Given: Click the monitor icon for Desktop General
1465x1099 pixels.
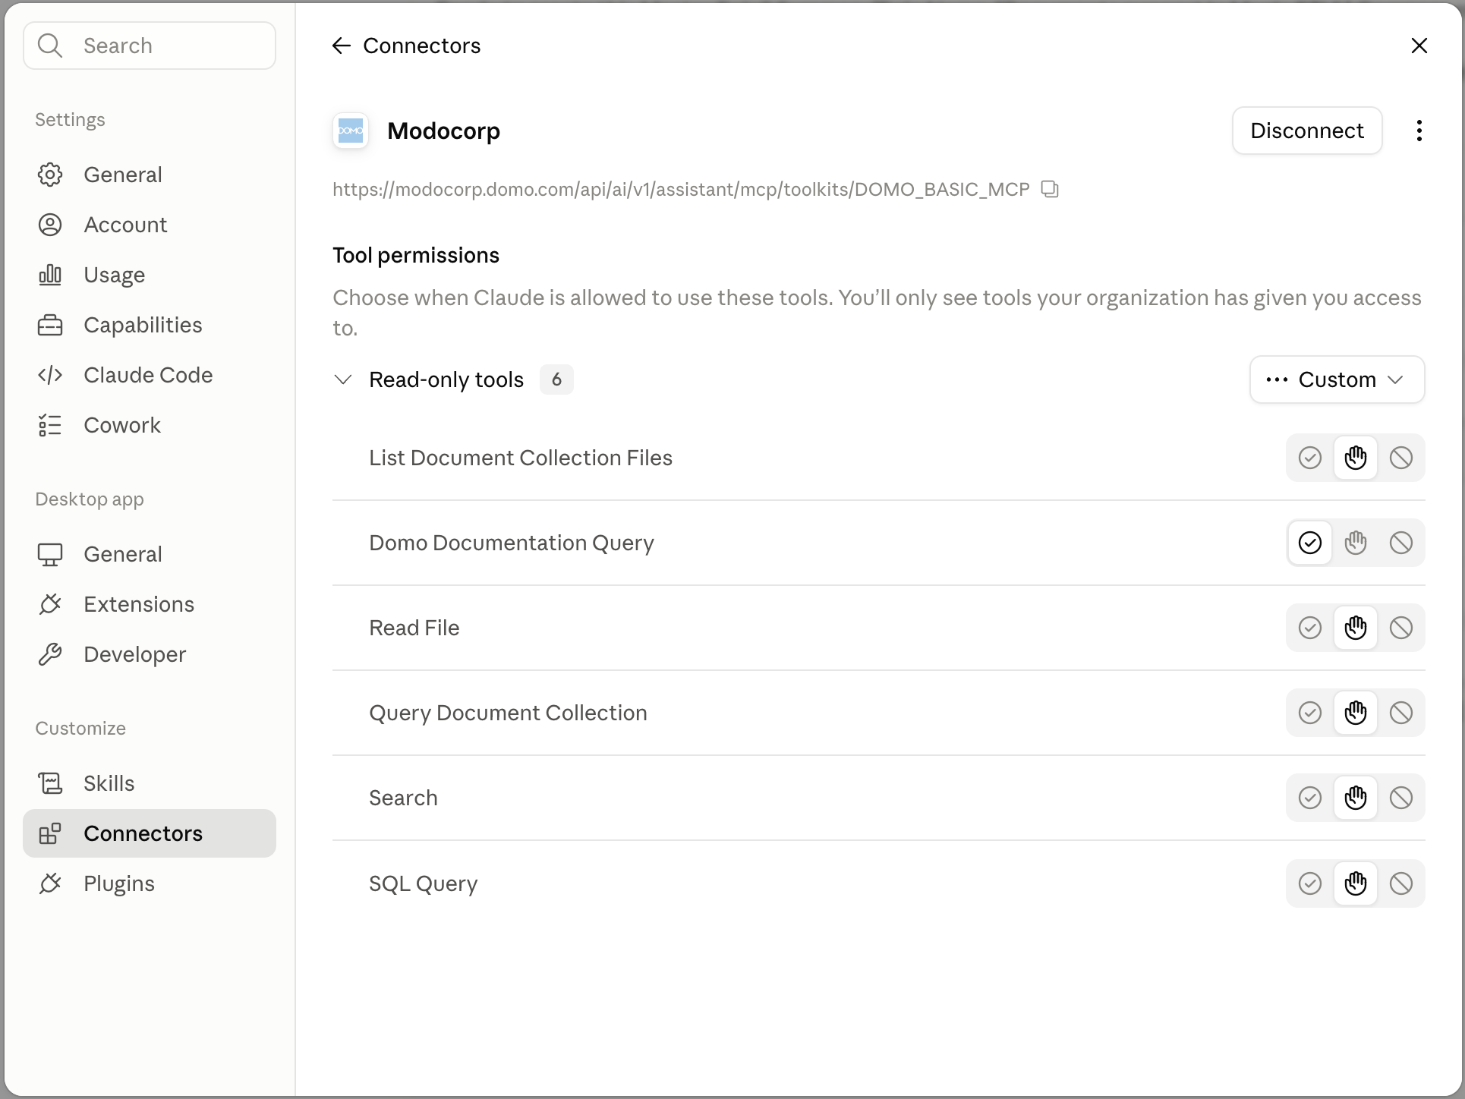Looking at the screenshot, I should pyautogui.click(x=50, y=554).
